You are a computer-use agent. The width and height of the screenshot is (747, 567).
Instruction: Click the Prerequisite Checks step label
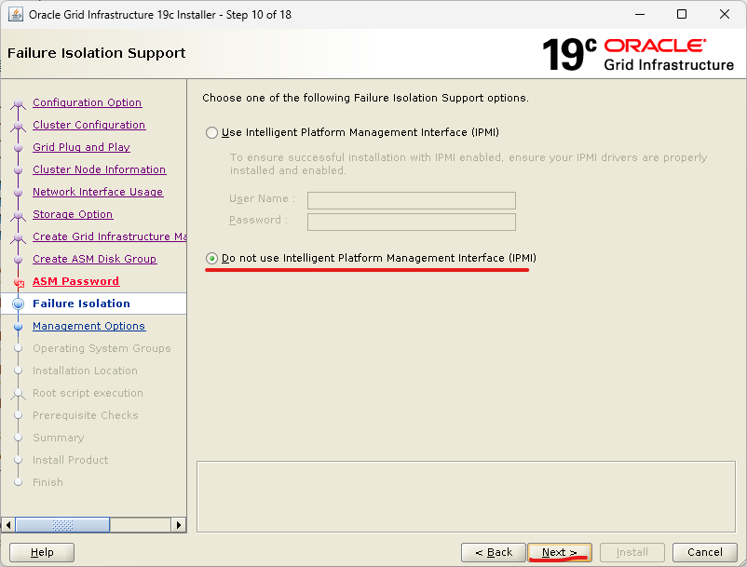point(86,415)
